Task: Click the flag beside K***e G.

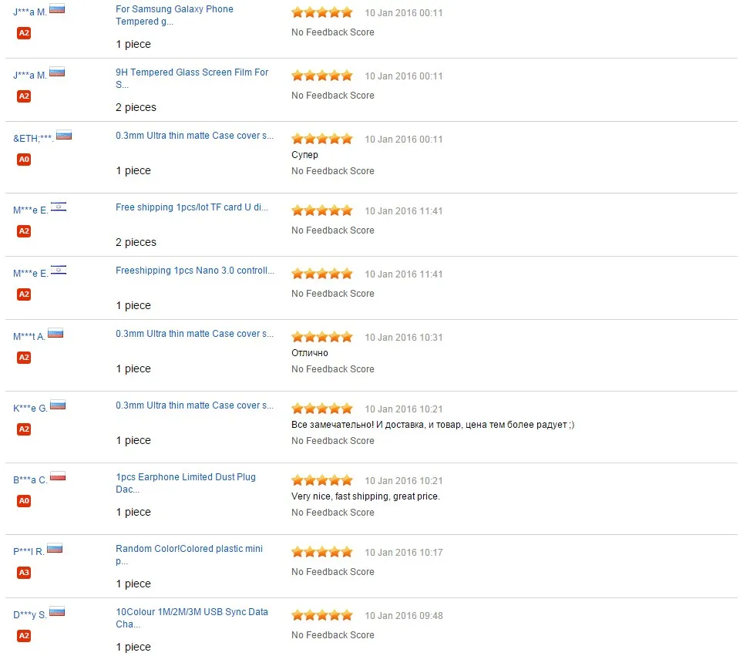Action: coord(58,405)
